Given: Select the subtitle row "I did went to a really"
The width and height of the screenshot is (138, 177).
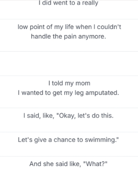Looking at the screenshot, I should [69, 10].
